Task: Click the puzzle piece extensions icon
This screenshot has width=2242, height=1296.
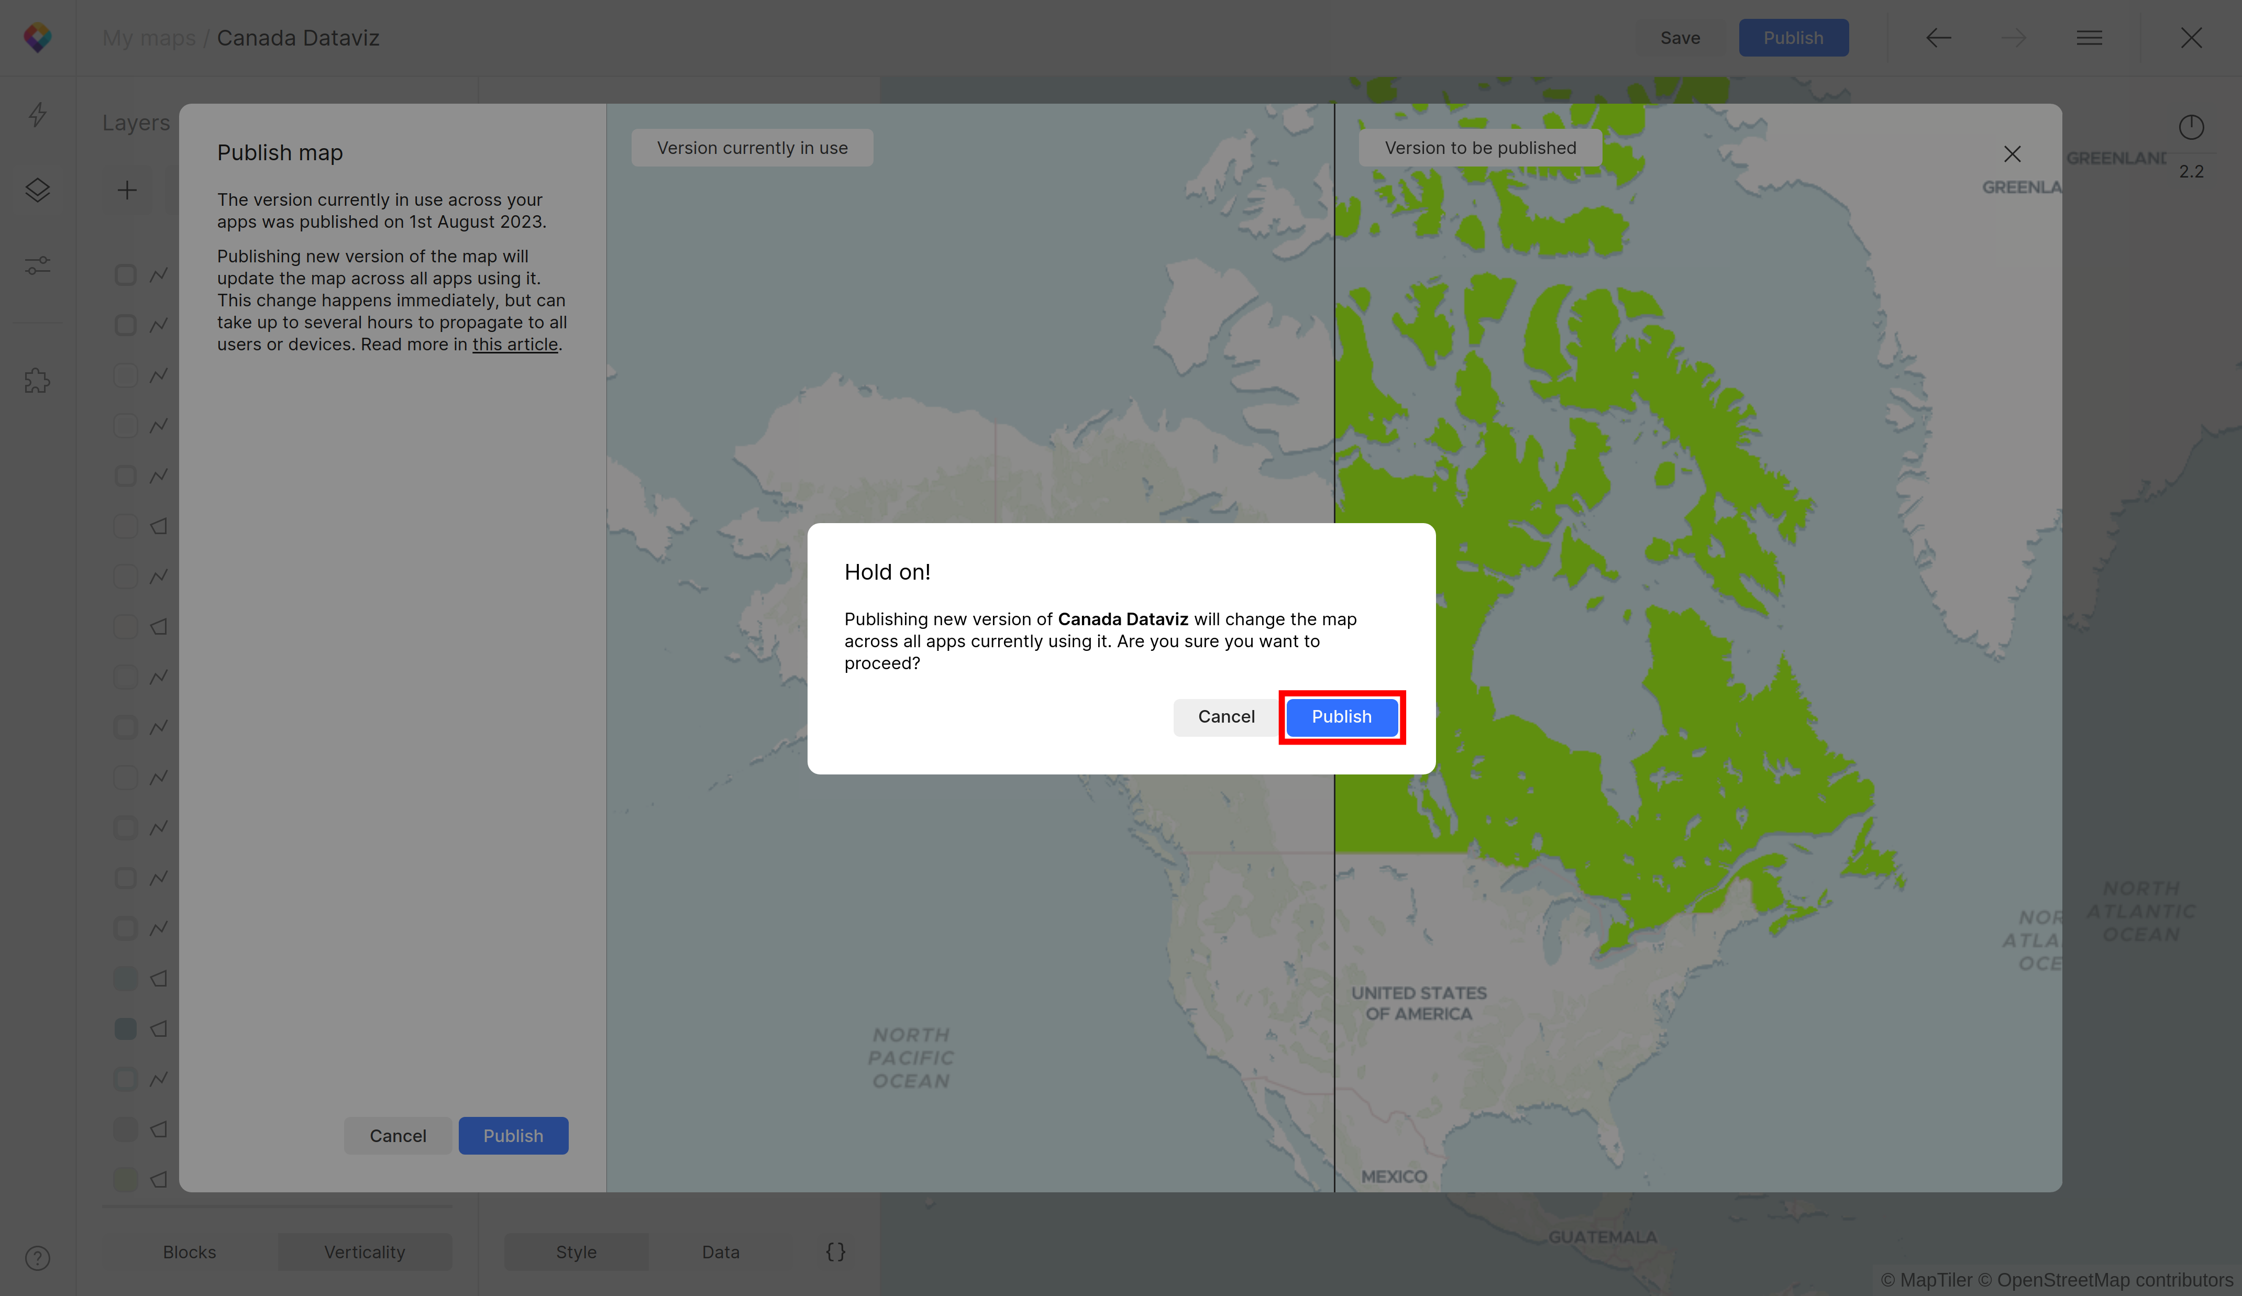Action: point(37,381)
